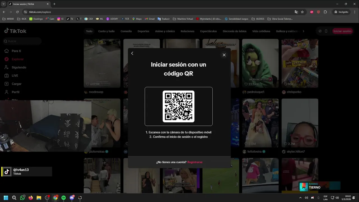359x202 pixels.
Task: Open the Registrarse sign-up link
Action: 195,162
